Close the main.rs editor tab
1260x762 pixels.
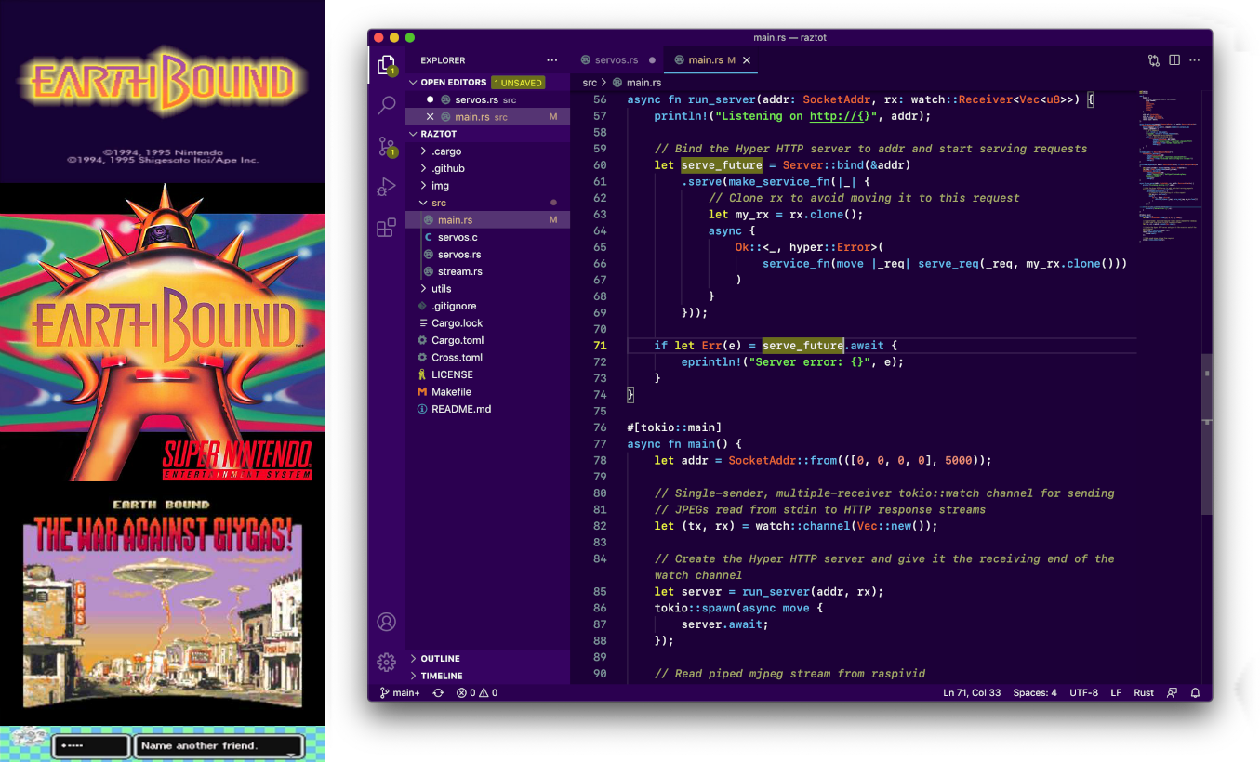[746, 60]
